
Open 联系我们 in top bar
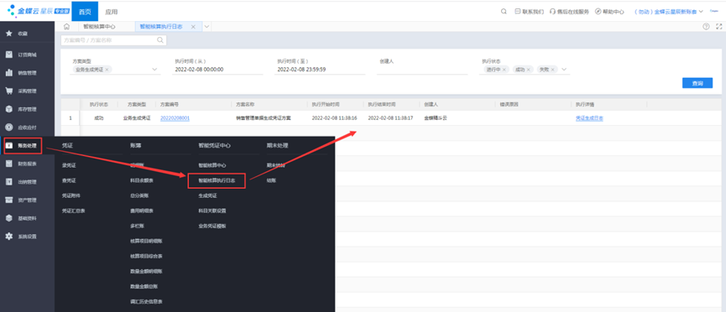pos(530,12)
